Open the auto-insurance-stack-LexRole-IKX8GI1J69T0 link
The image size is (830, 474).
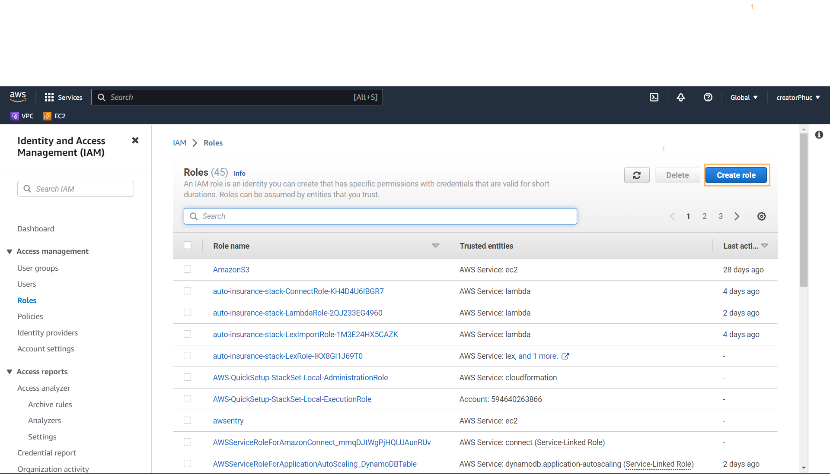(288, 356)
